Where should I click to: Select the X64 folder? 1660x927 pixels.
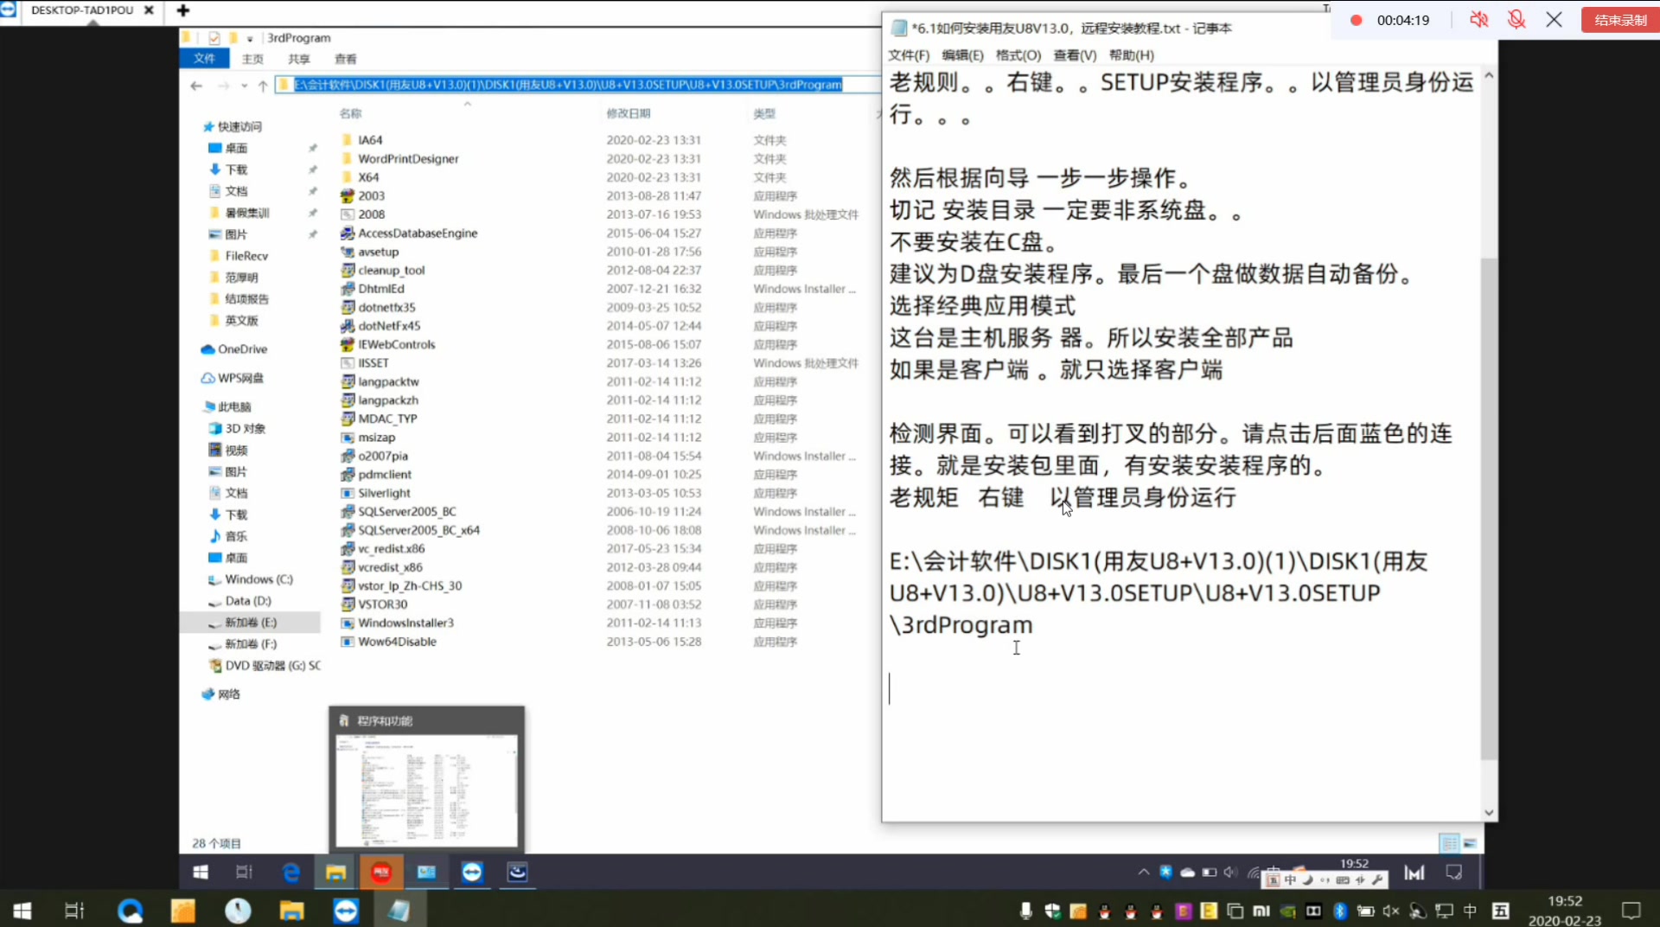pos(367,177)
